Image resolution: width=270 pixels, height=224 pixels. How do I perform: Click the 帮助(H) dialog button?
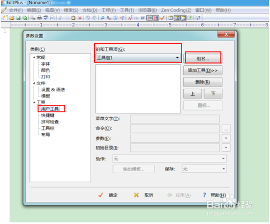point(214,195)
